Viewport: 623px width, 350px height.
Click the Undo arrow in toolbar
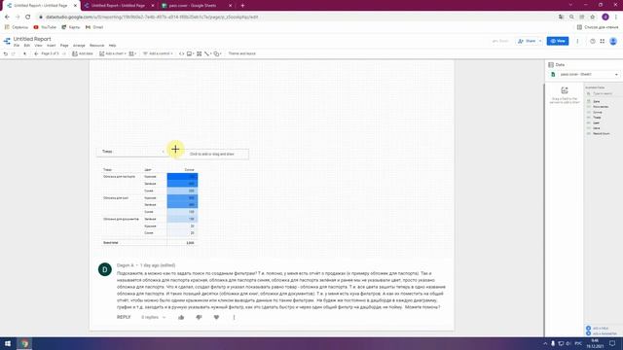click(6, 53)
